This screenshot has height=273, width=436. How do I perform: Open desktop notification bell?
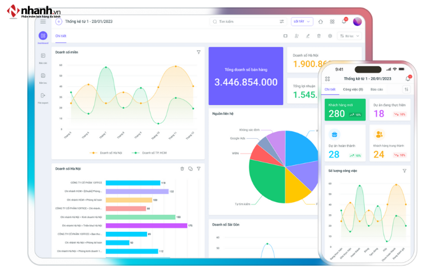click(x=344, y=22)
